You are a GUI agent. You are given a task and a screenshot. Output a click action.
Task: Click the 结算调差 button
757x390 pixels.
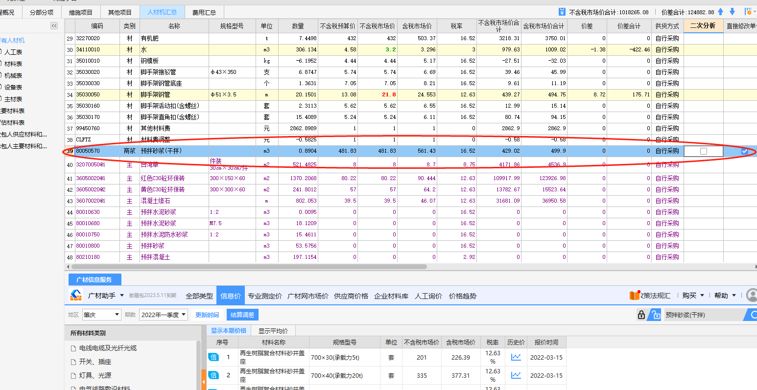[x=242, y=315]
